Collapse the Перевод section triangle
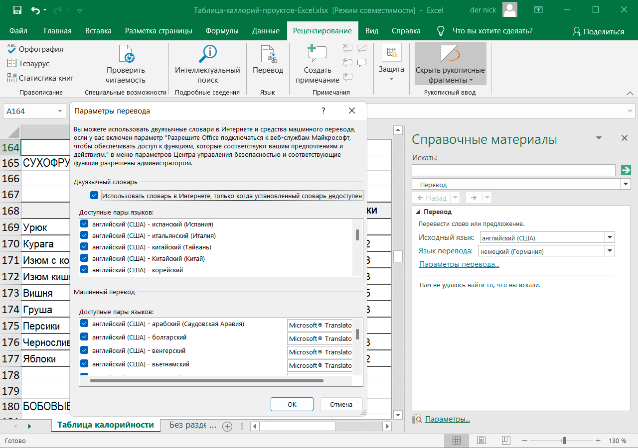 (x=419, y=212)
